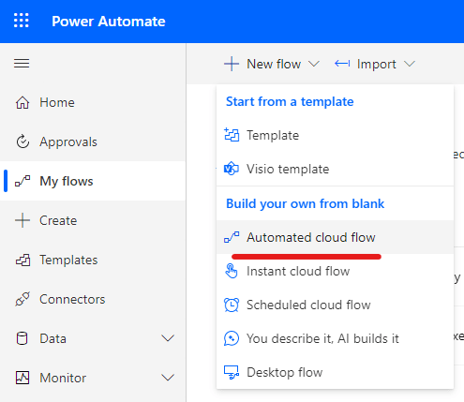Choose Template from the menu
This screenshot has width=464, height=402.
[x=335, y=135]
